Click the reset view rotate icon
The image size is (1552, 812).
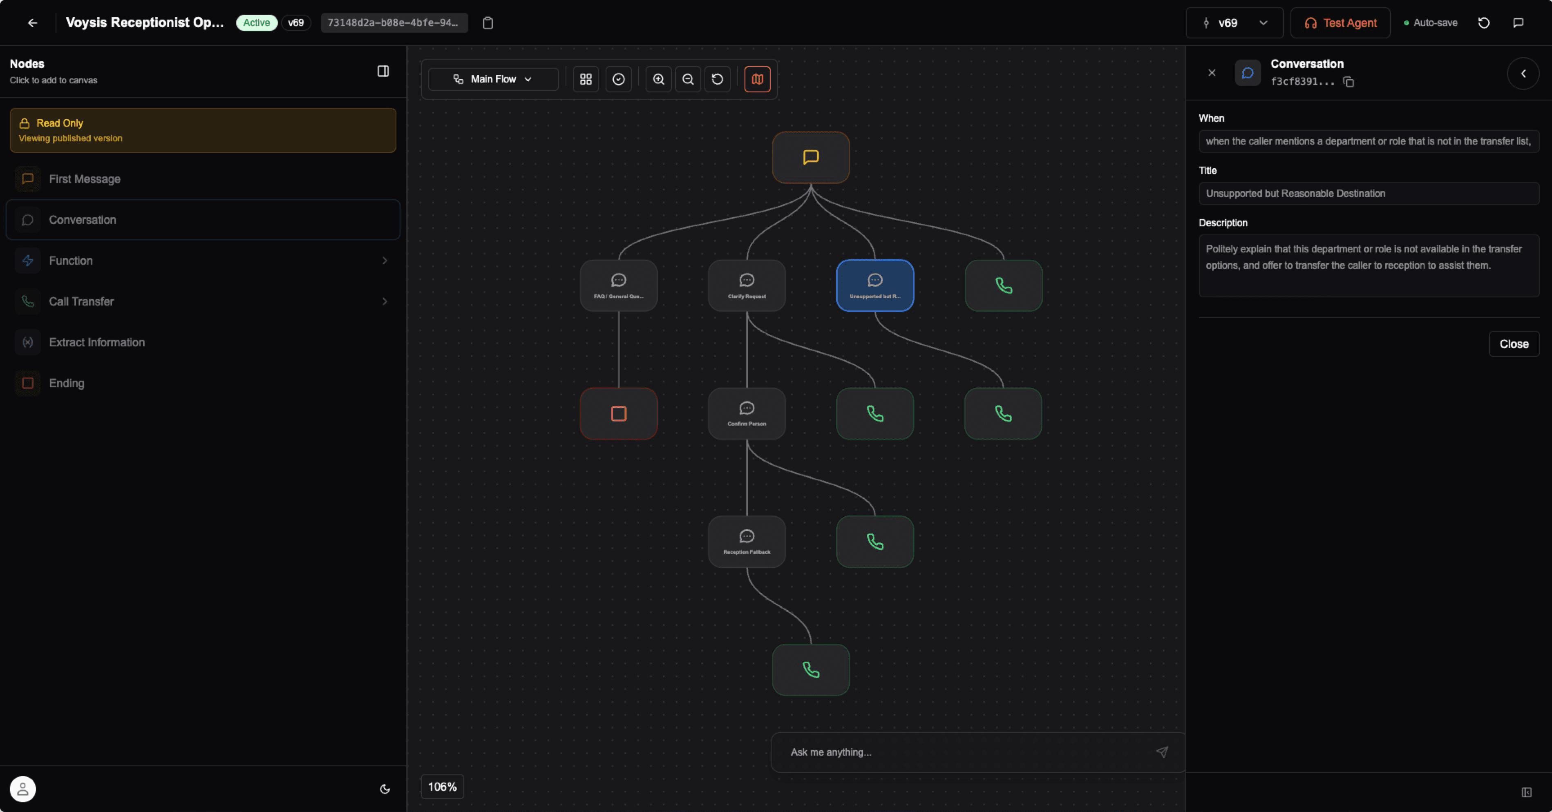717,79
